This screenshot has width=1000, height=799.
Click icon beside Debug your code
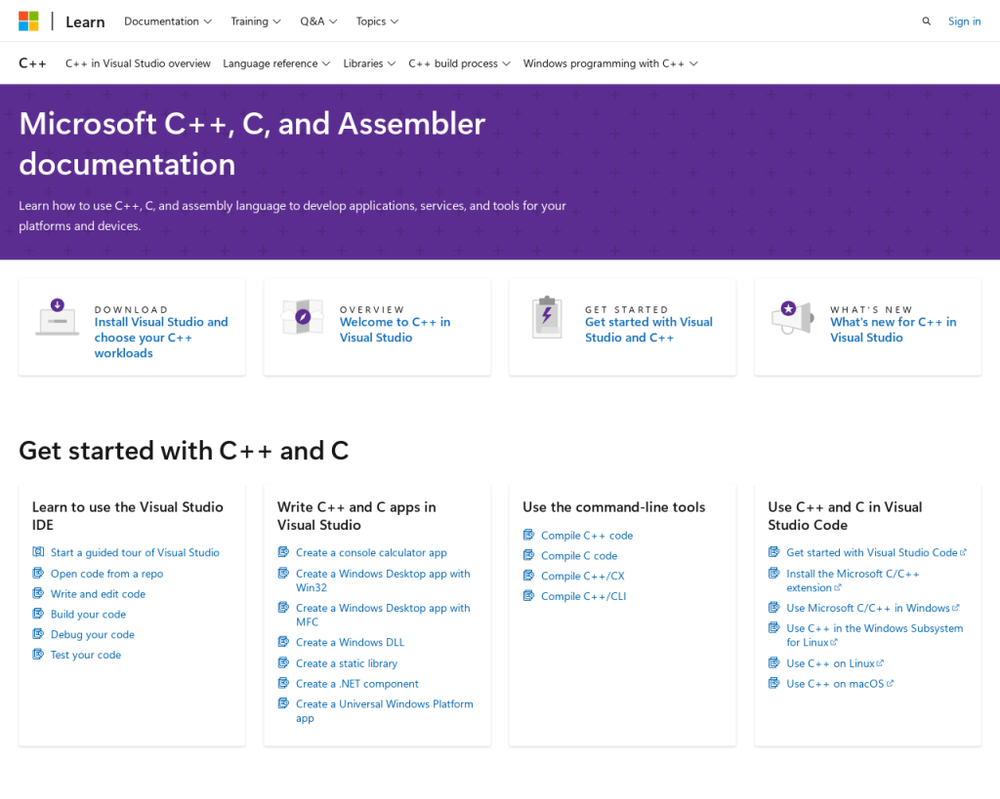pos(38,634)
